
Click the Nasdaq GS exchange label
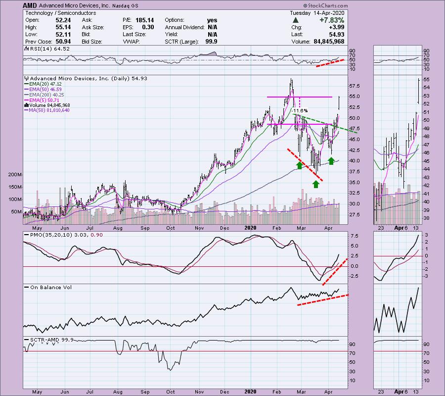[125, 5]
